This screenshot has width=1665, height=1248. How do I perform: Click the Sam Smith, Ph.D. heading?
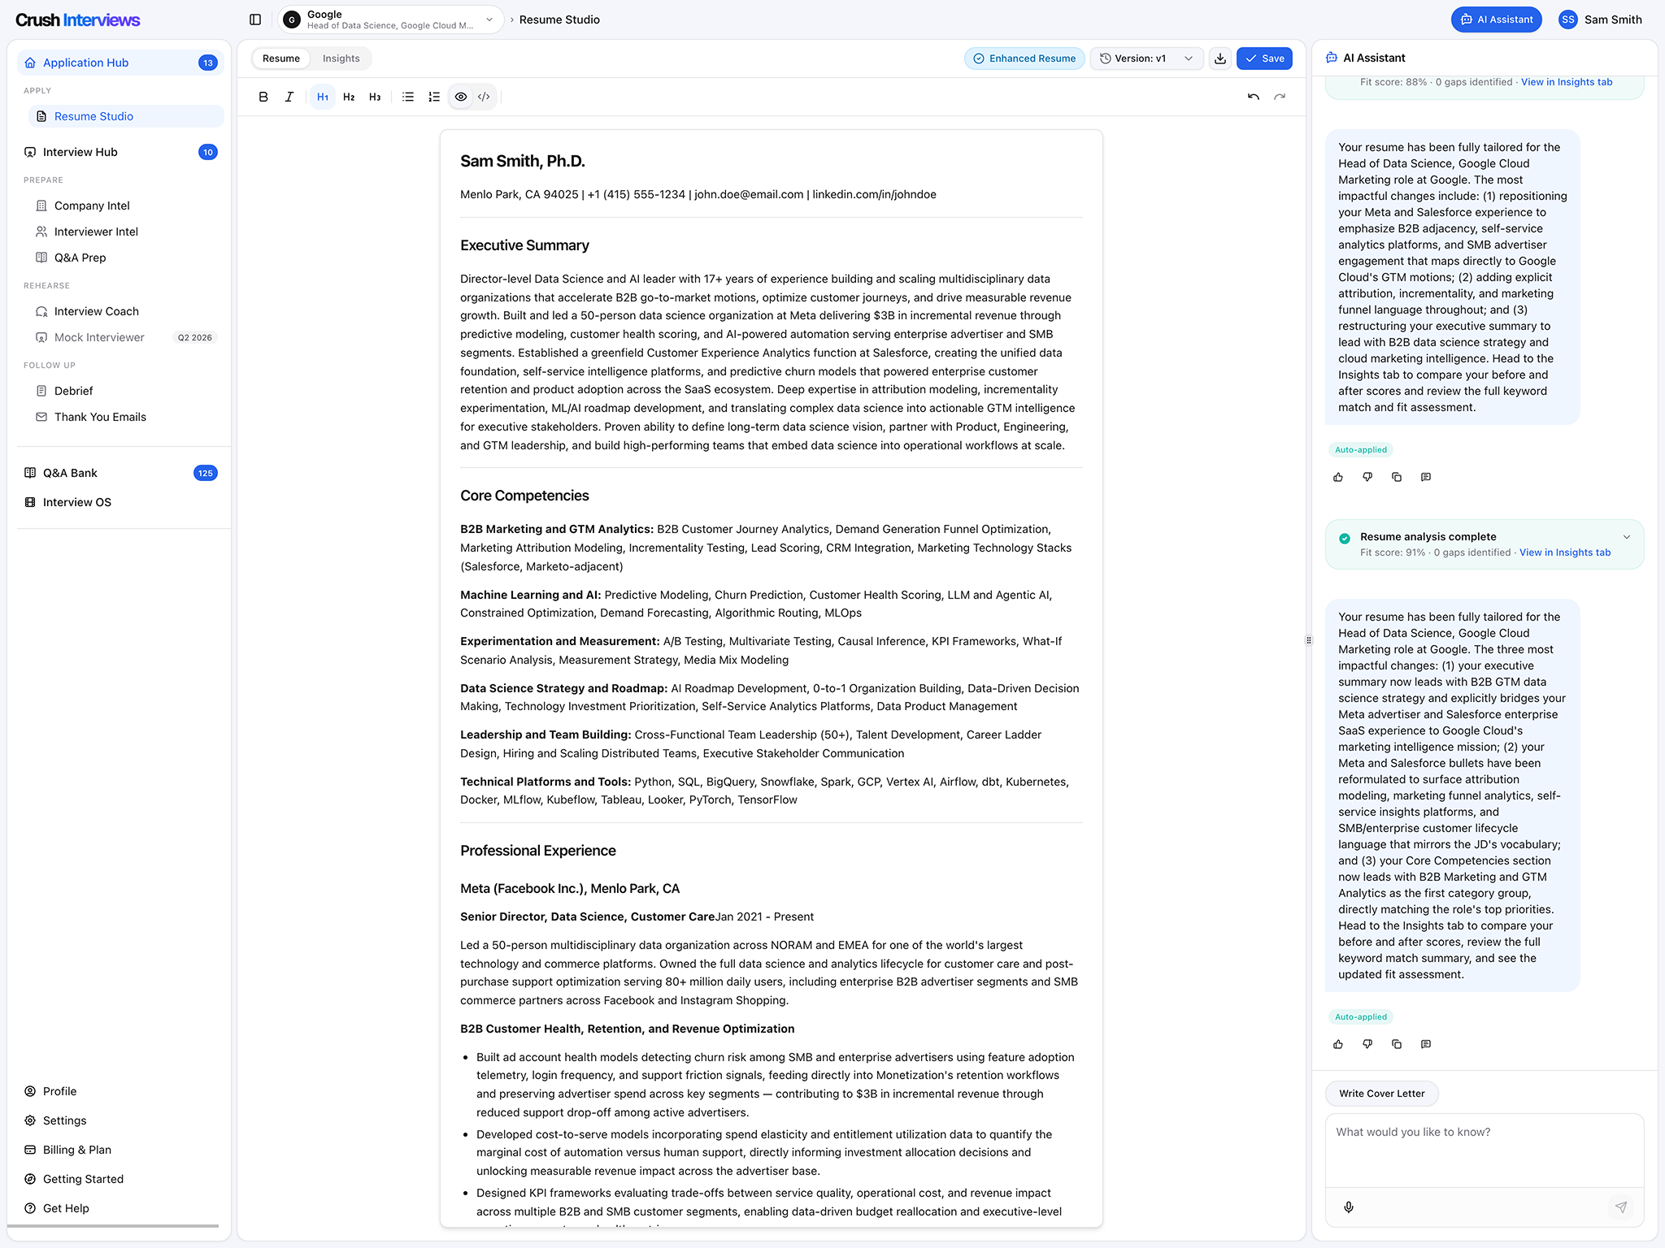(x=523, y=161)
